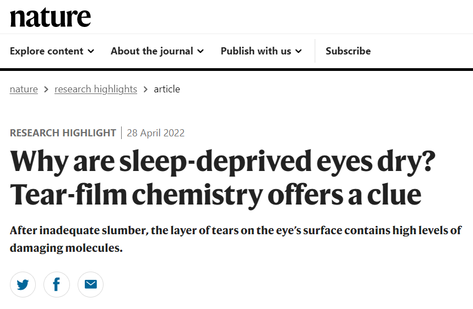The width and height of the screenshot is (473, 309).
Task: Click the RESEARCH HIGHLIGHT category label
Action: click(63, 133)
